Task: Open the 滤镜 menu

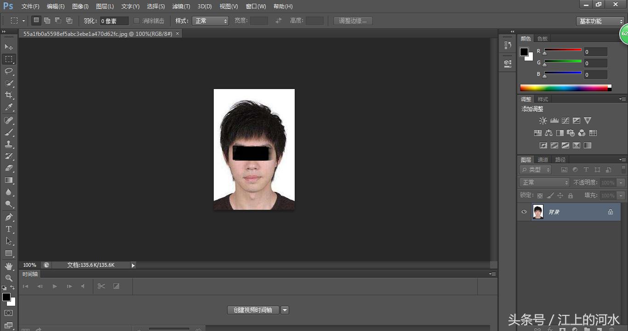Action: (181, 6)
